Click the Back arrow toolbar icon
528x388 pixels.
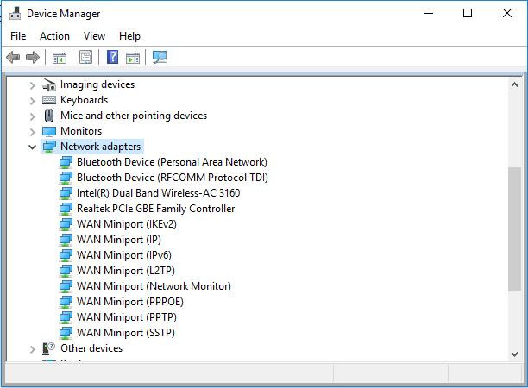(x=13, y=58)
